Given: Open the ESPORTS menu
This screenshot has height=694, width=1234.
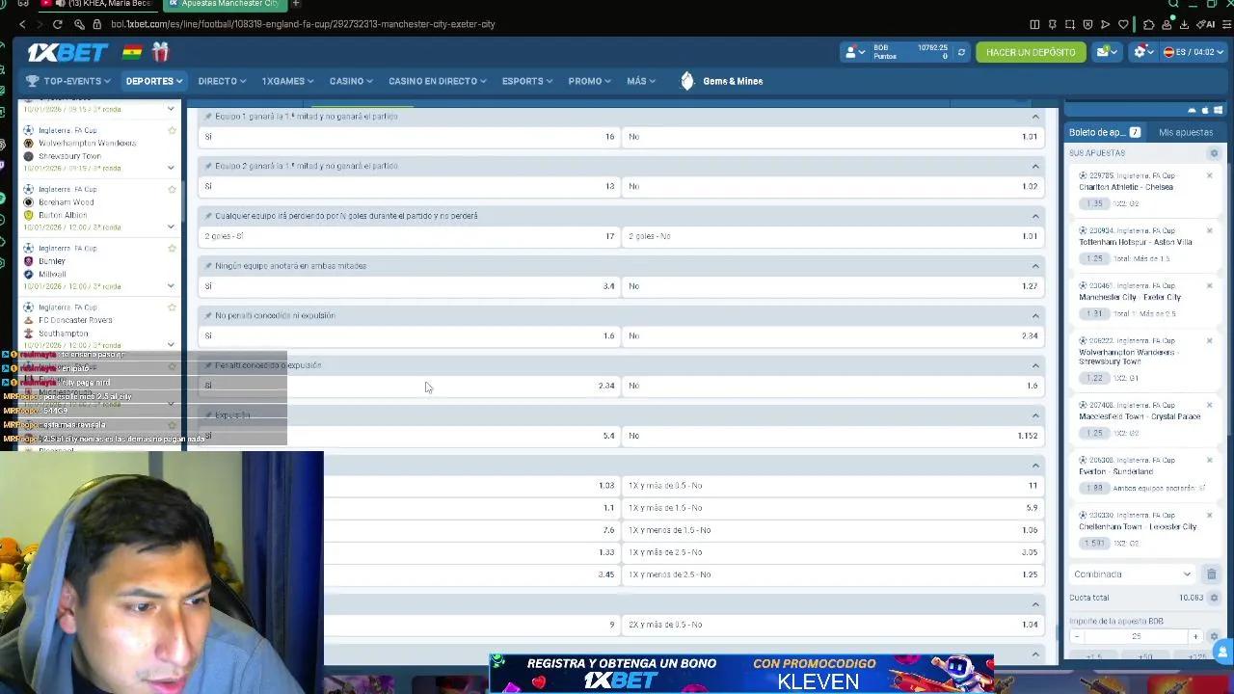Looking at the screenshot, I should pos(527,81).
